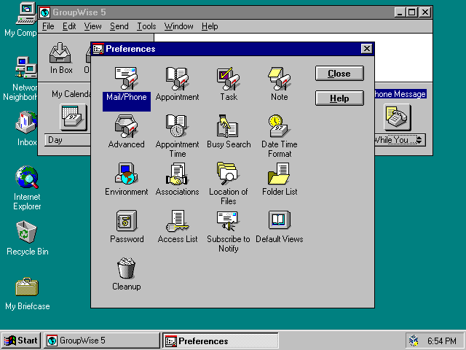Open the Date Time Format icon
Screen dimensions: 466x350
coord(280,126)
